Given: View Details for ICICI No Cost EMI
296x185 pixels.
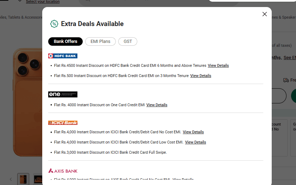Looking at the screenshot, I should coord(193,132).
